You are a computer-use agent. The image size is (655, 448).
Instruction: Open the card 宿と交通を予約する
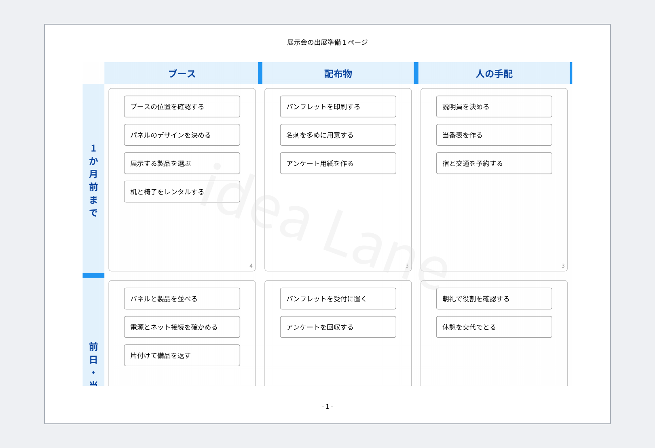[x=494, y=163]
